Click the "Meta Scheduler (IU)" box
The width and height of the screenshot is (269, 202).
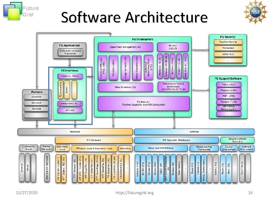(x=126, y=87)
